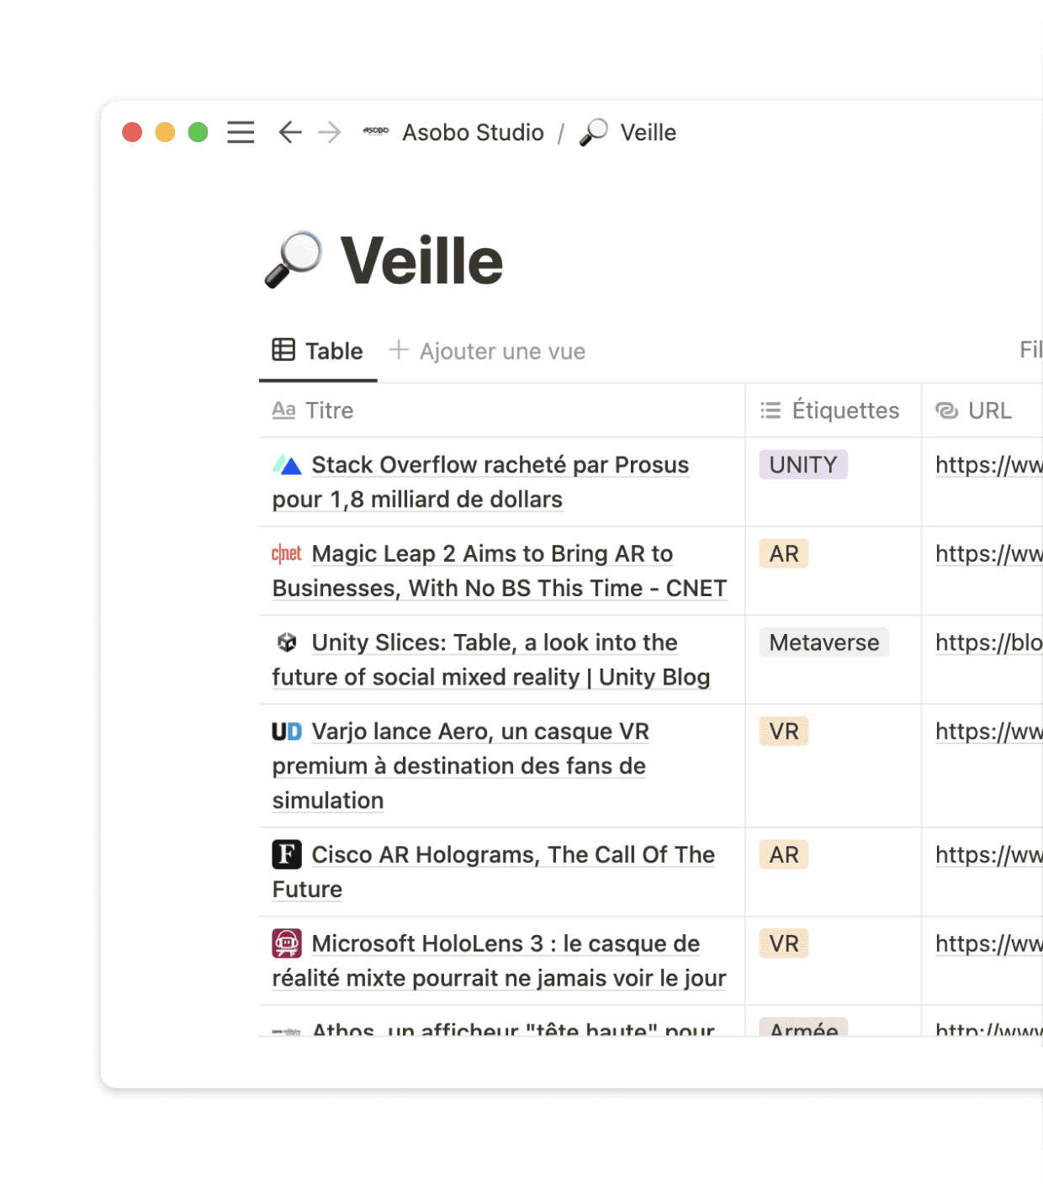Select the UNITY tag on the Stack Overflow row
The width and height of the screenshot is (1043, 1189).
pos(802,464)
